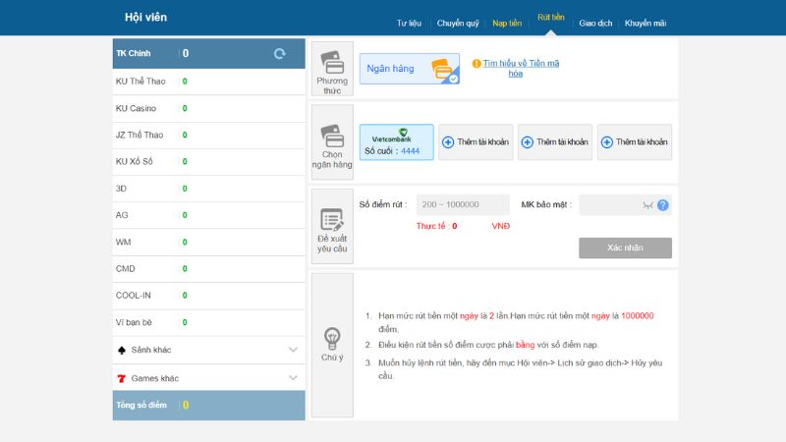Click the help question mark icon

[663, 205]
